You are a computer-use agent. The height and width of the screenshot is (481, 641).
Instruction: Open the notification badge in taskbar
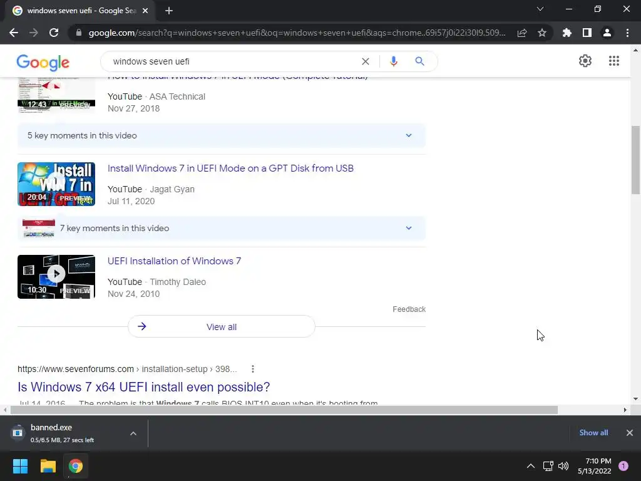[x=623, y=466]
